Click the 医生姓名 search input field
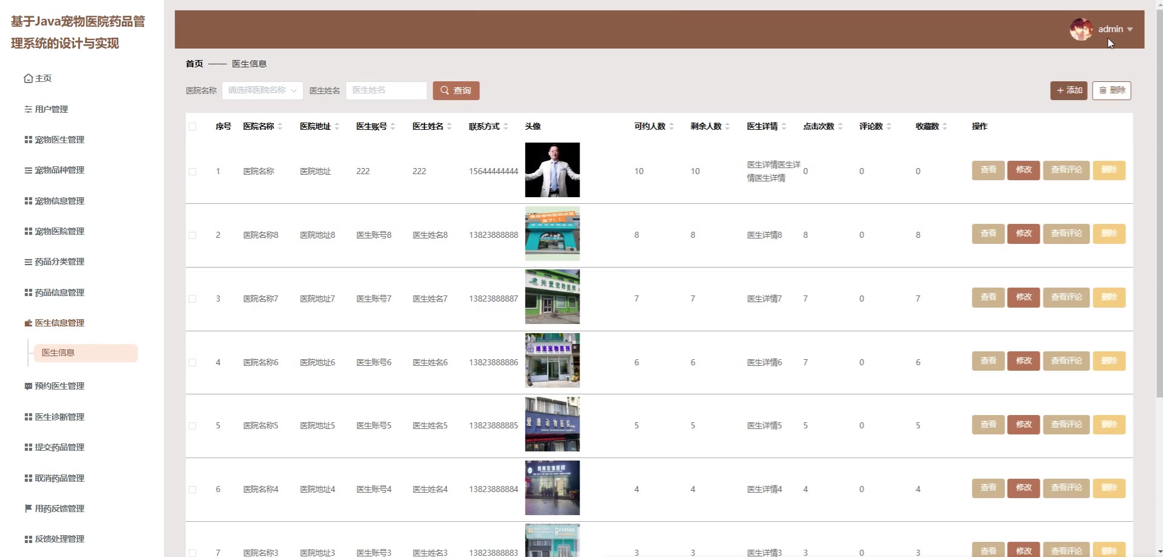The height and width of the screenshot is (557, 1163). coord(386,90)
